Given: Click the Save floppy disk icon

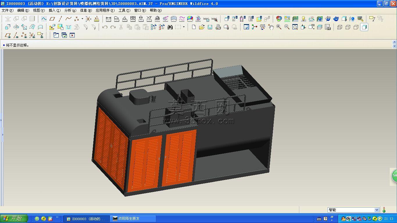Looking at the screenshot, I should click(x=210, y=27).
